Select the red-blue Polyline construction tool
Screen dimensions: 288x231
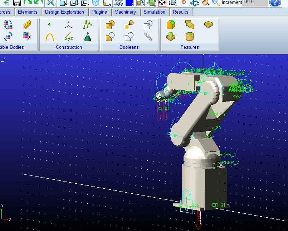68,25
